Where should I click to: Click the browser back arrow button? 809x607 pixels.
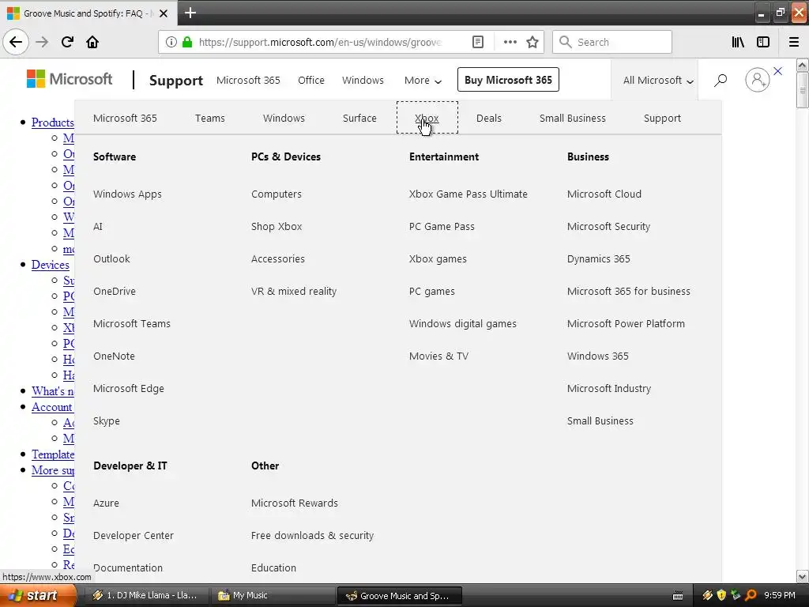pos(16,42)
